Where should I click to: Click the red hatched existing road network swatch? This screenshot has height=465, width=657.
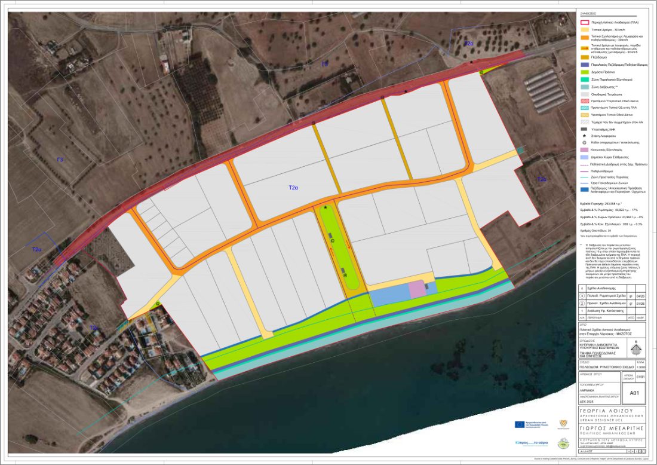[x=584, y=100]
